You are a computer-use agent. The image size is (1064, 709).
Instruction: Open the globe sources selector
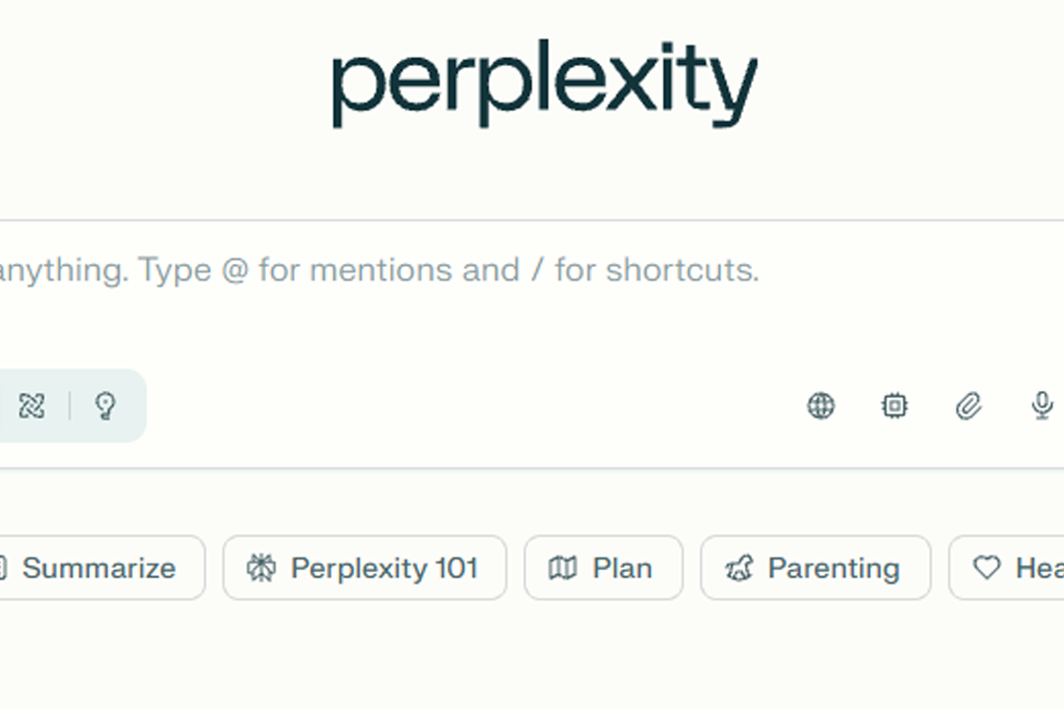click(x=821, y=406)
